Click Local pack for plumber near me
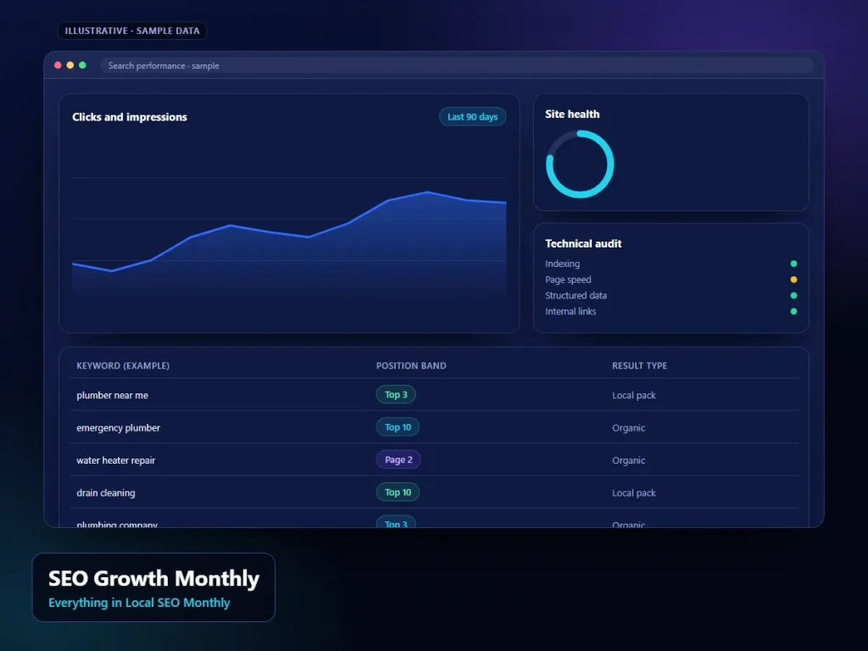Screen dimensions: 868x651 tap(634, 395)
